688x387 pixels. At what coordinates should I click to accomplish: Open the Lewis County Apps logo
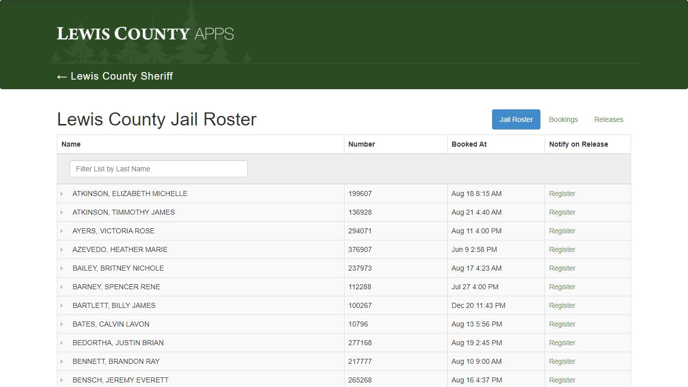(145, 34)
